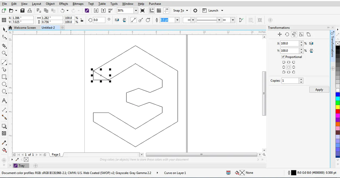Image resolution: width=340 pixels, height=178 pixels.
Task: Toggle the Proportional checkbox
Action: [x=283, y=57]
